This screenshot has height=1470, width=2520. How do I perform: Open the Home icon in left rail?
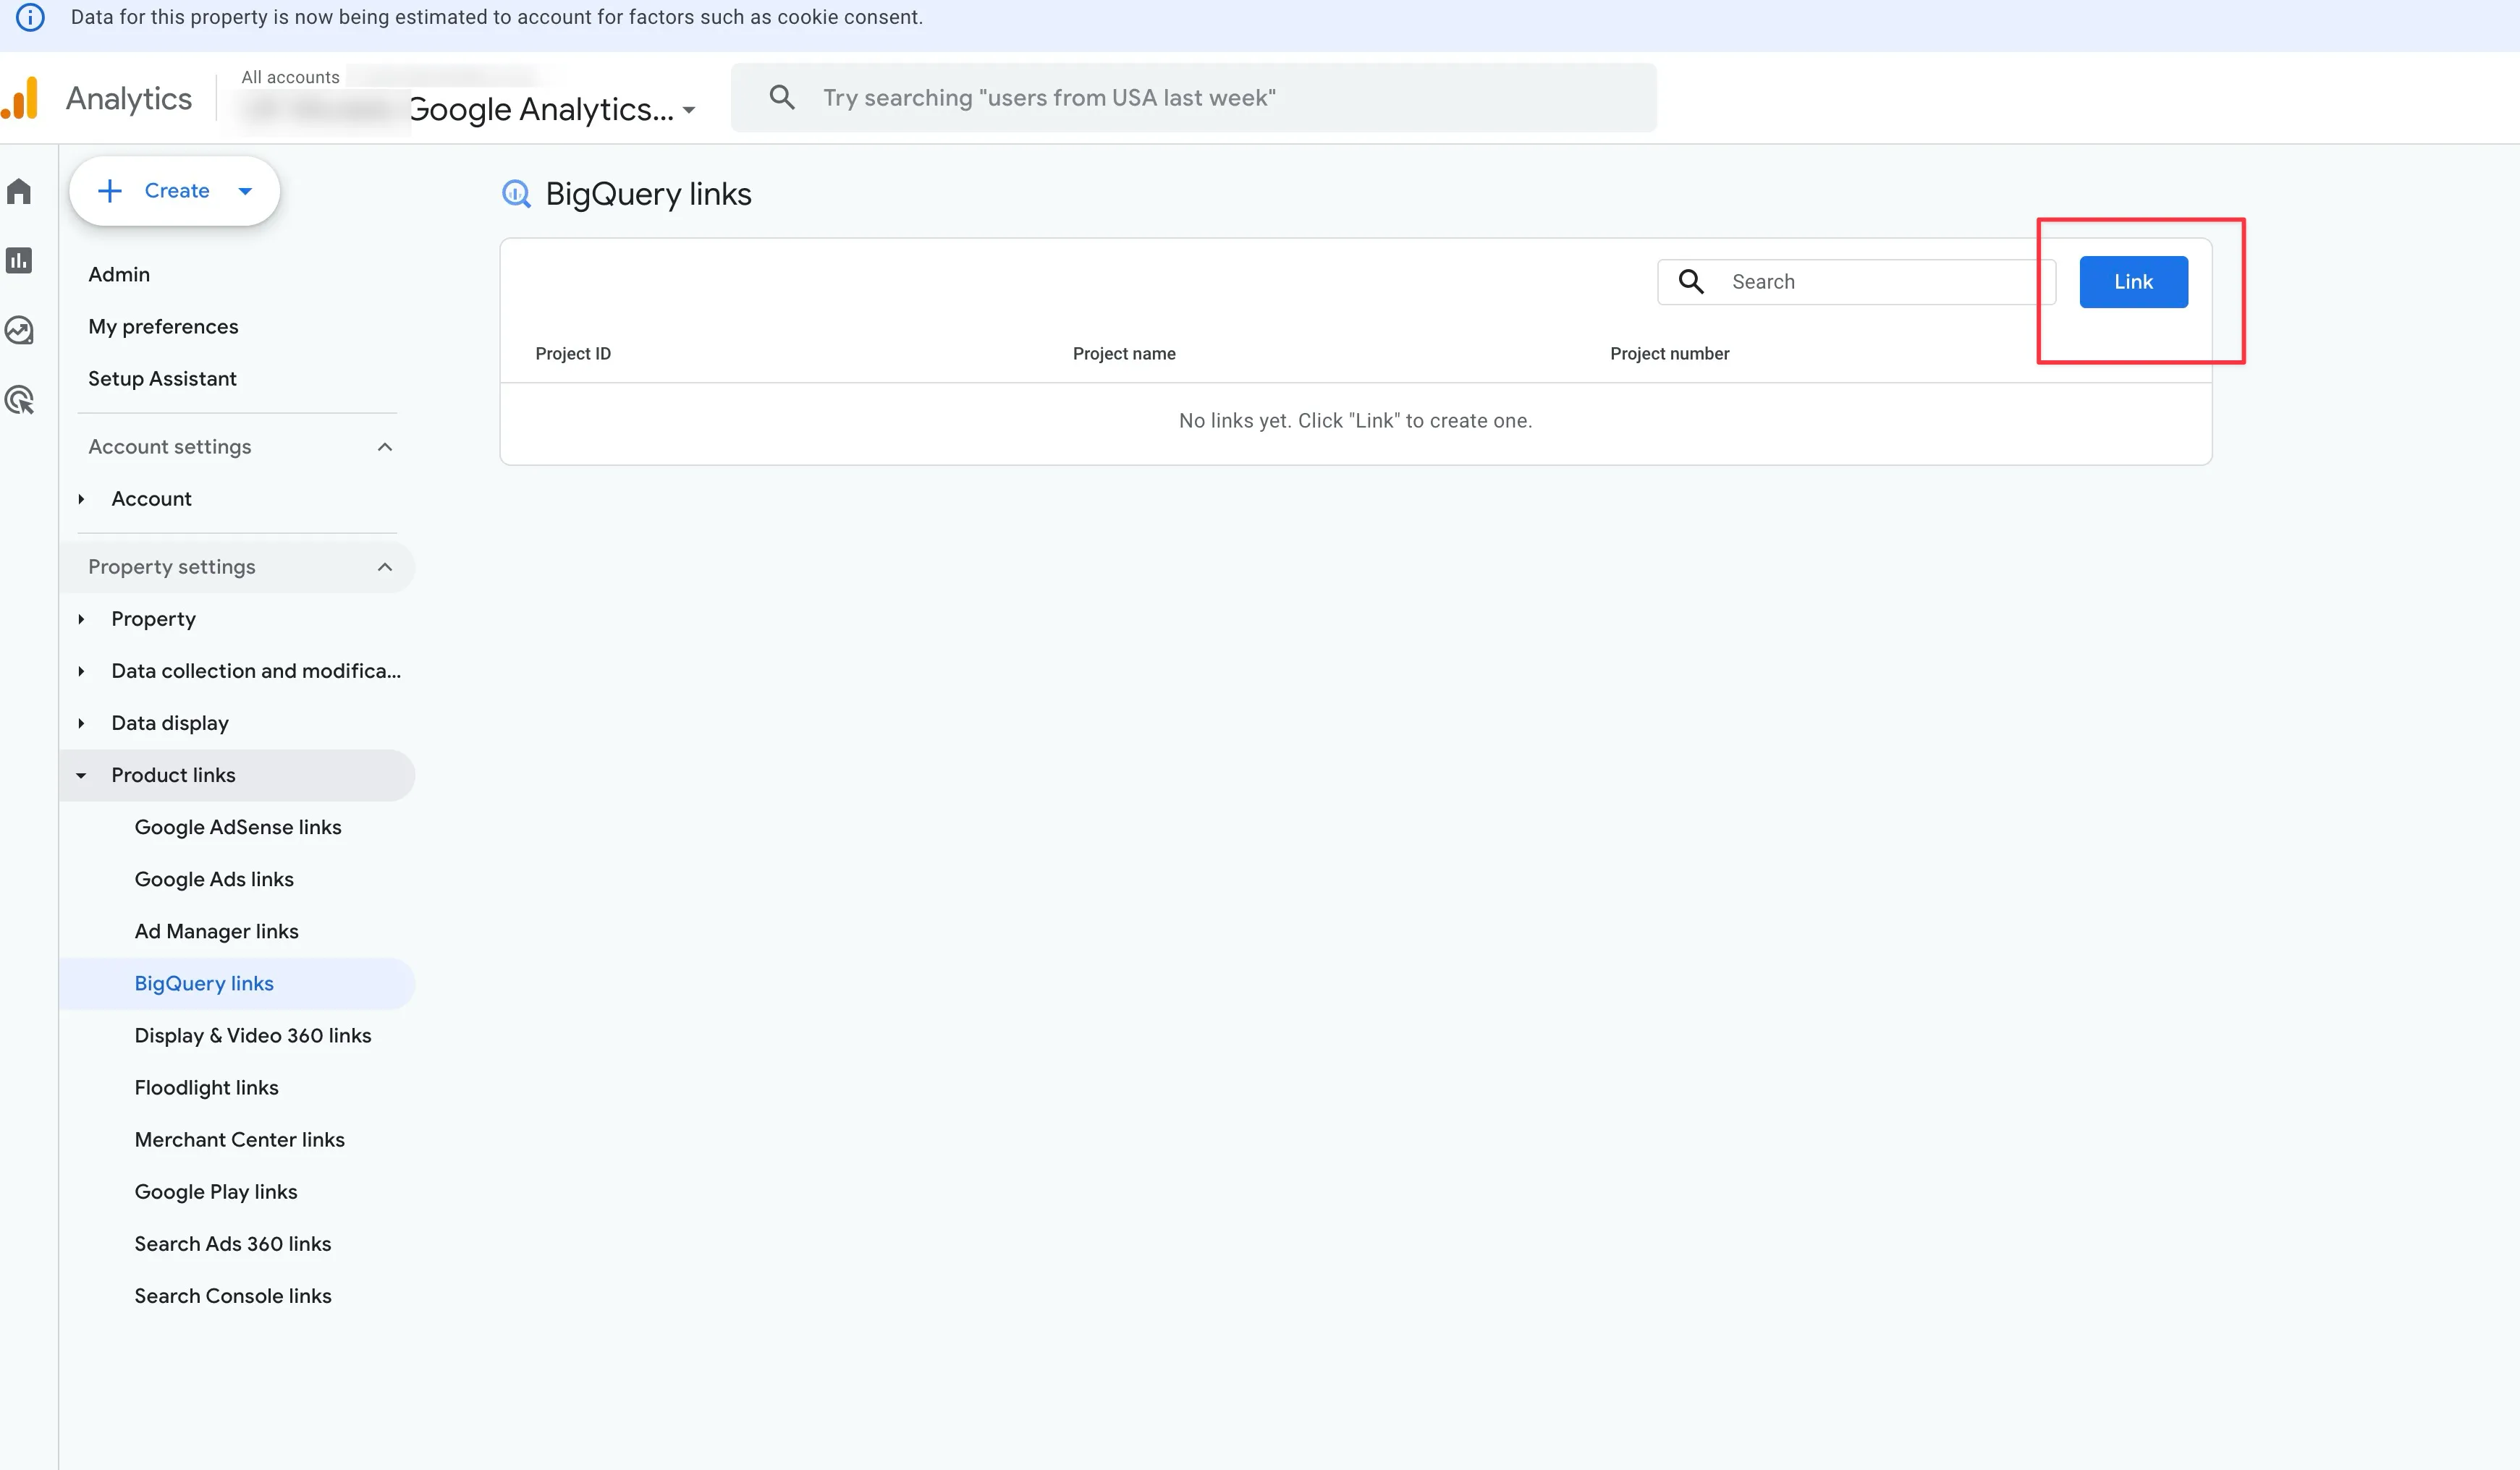(x=19, y=191)
